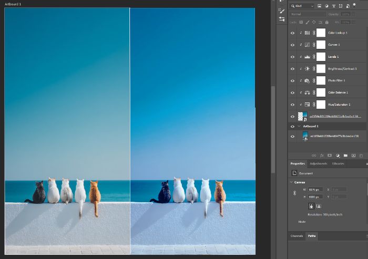Toggle link between canvas width and height

pyautogui.click(x=295, y=193)
